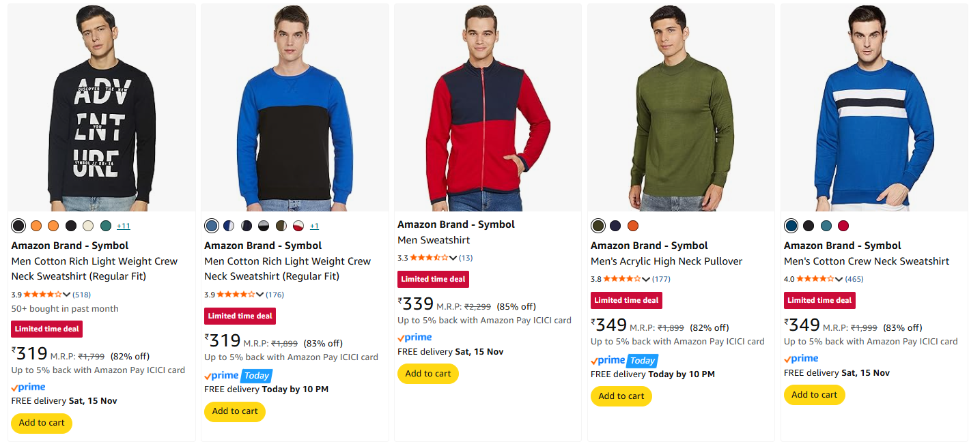Add Men's Cotton Crew Neck Sweatshirt to cart

814,395
